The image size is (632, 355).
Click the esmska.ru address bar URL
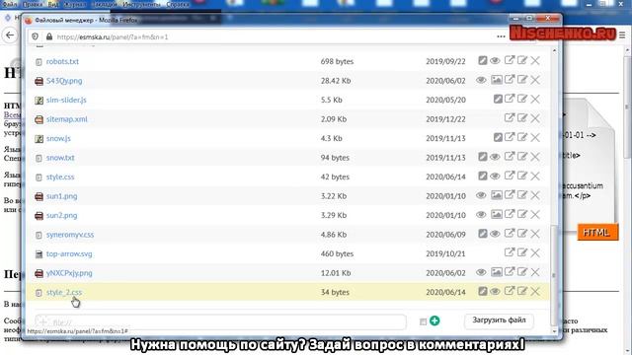click(112, 37)
